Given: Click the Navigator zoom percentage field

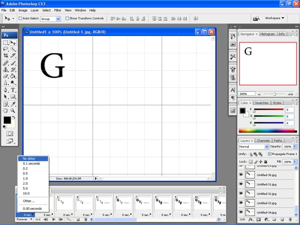Looking at the screenshot, I should pos(247,94).
